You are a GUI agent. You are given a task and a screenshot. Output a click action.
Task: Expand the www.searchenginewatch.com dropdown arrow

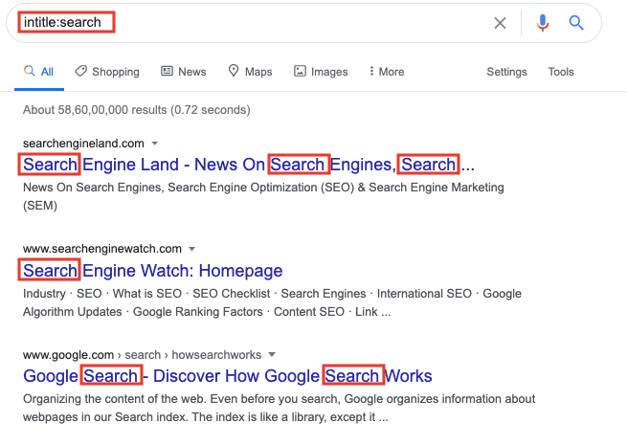[191, 249]
